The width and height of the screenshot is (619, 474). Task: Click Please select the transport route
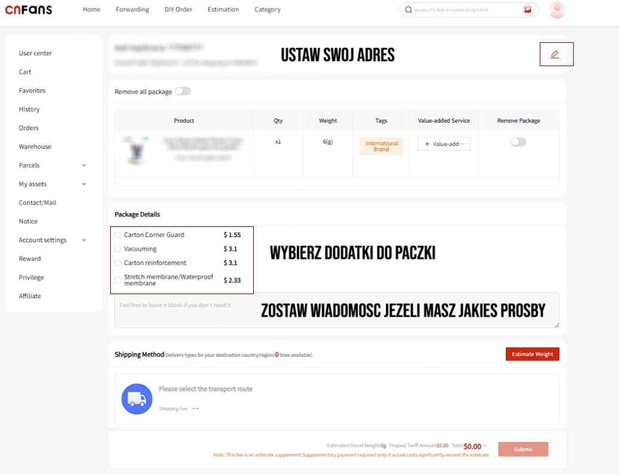pyautogui.click(x=206, y=389)
